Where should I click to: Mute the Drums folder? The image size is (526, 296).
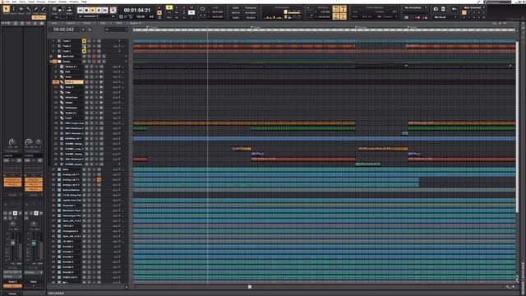coord(84,62)
